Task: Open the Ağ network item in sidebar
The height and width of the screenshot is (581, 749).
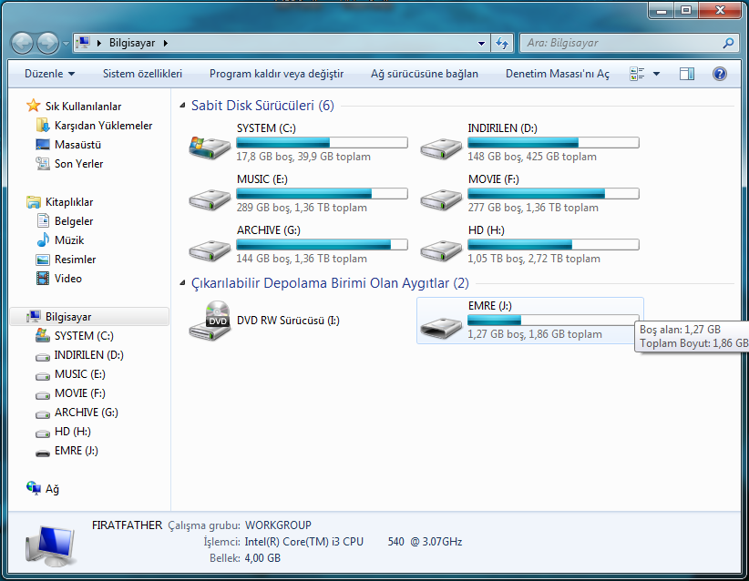Action: click(52, 489)
